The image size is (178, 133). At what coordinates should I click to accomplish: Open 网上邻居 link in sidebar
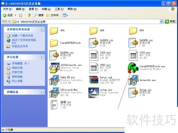tap(17, 81)
